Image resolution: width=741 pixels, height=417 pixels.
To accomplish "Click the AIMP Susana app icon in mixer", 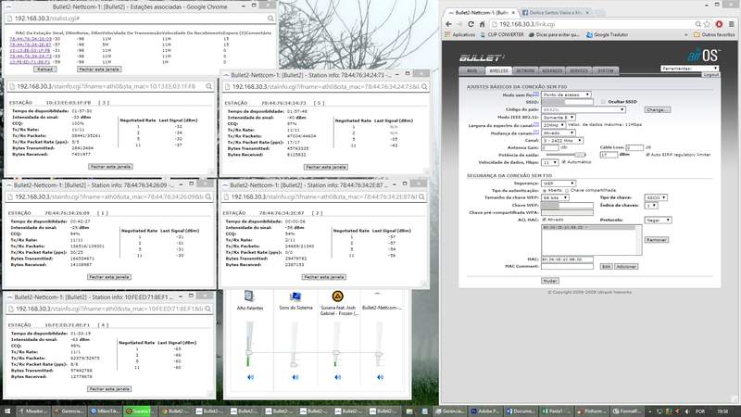I will [x=337, y=297].
